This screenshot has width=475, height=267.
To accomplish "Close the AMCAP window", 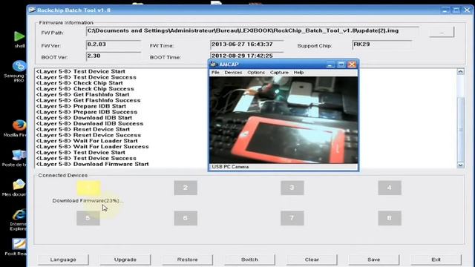I will tap(352, 65).
